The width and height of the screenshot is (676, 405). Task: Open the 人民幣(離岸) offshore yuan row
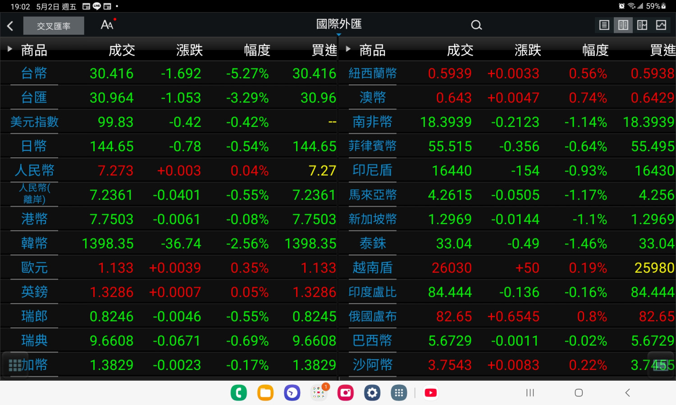tap(169, 195)
